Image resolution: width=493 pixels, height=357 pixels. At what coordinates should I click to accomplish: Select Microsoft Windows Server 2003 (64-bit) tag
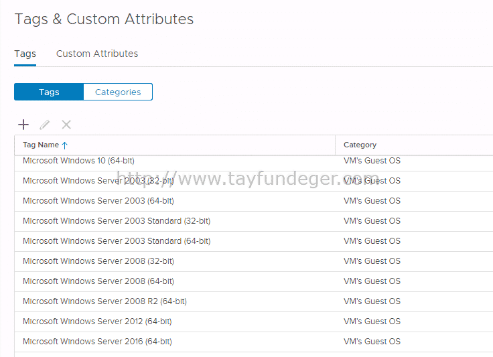(x=98, y=201)
